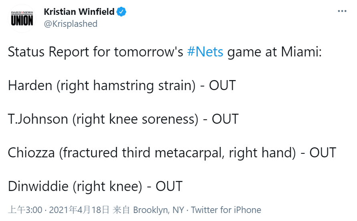This screenshot has width=357, height=221.
Task: Click the UNION text in the avatar
Action: click(x=22, y=20)
